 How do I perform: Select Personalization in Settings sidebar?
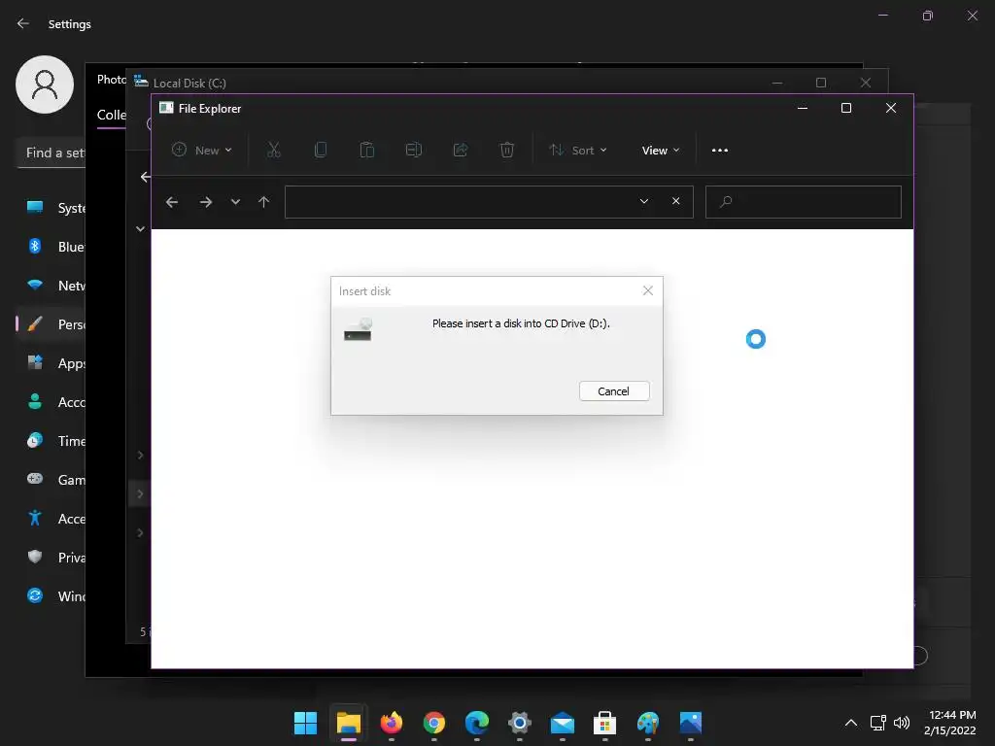[x=51, y=324]
